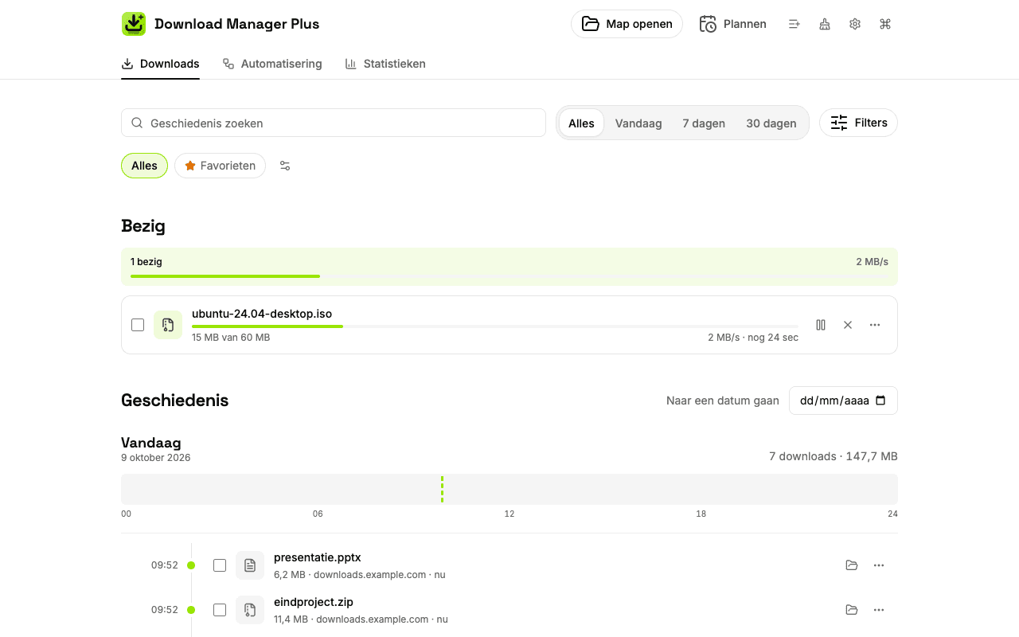Open more options for eindproject.zip

pyautogui.click(x=879, y=610)
